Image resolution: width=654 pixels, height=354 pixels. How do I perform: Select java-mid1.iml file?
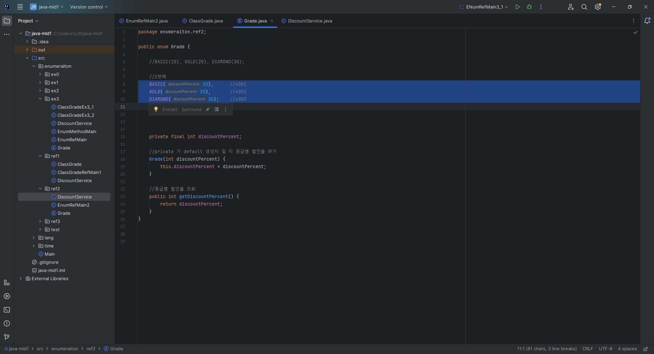point(51,270)
